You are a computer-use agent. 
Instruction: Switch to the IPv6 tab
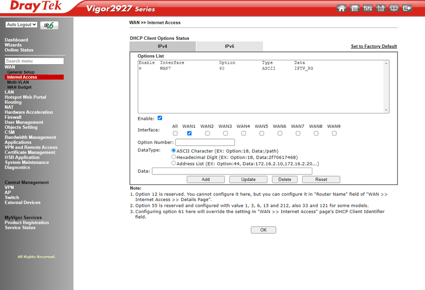click(x=229, y=46)
